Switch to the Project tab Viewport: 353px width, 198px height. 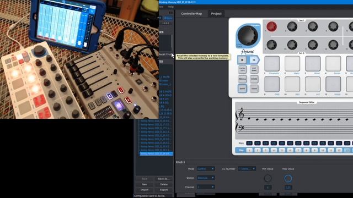click(216, 14)
